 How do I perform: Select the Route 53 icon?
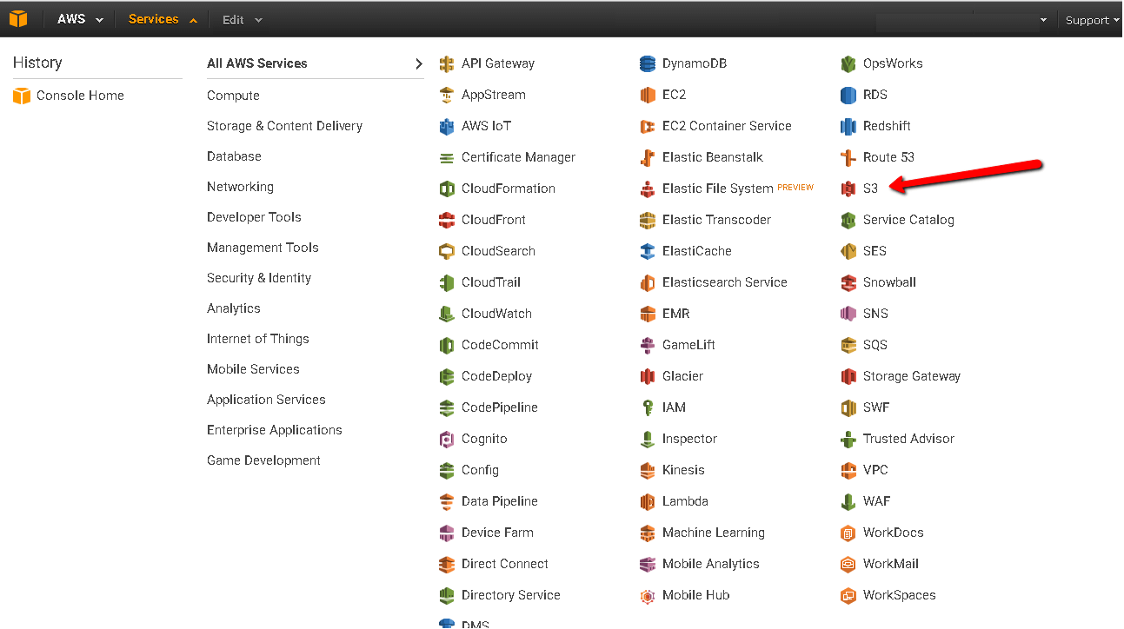[x=848, y=157]
